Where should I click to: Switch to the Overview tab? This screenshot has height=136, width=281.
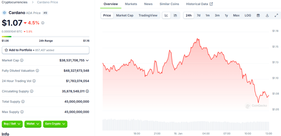pyautogui.click(x=111, y=4)
